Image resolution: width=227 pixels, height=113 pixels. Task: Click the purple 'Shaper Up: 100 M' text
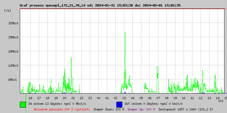click(x=141, y=109)
